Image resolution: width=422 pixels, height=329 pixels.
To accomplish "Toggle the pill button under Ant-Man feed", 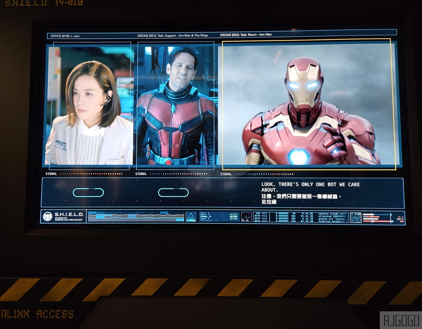I will [173, 192].
